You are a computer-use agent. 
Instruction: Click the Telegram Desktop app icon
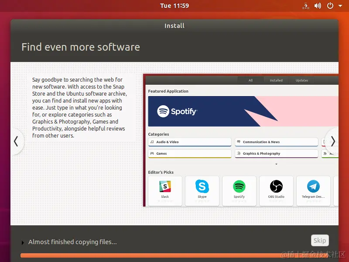[313, 186]
